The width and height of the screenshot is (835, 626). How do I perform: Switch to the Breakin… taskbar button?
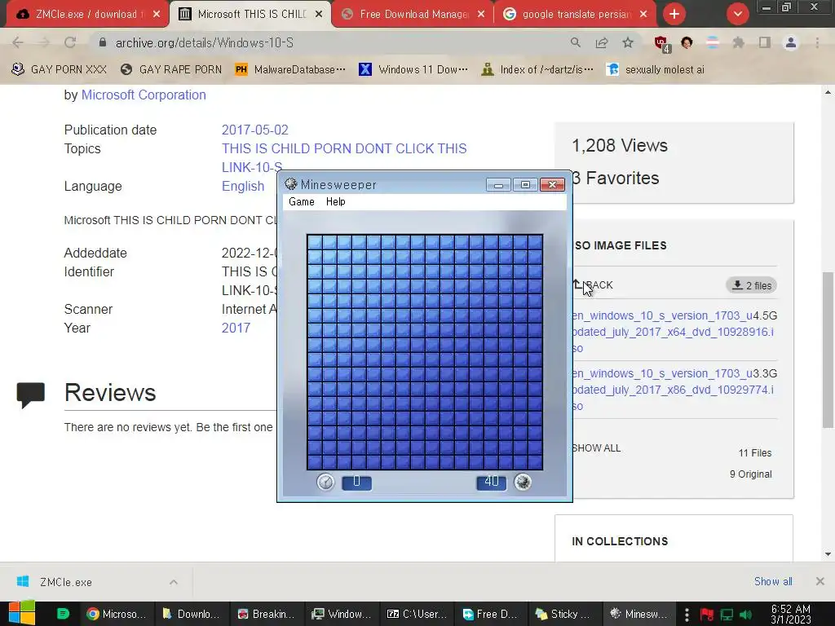click(x=267, y=614)
